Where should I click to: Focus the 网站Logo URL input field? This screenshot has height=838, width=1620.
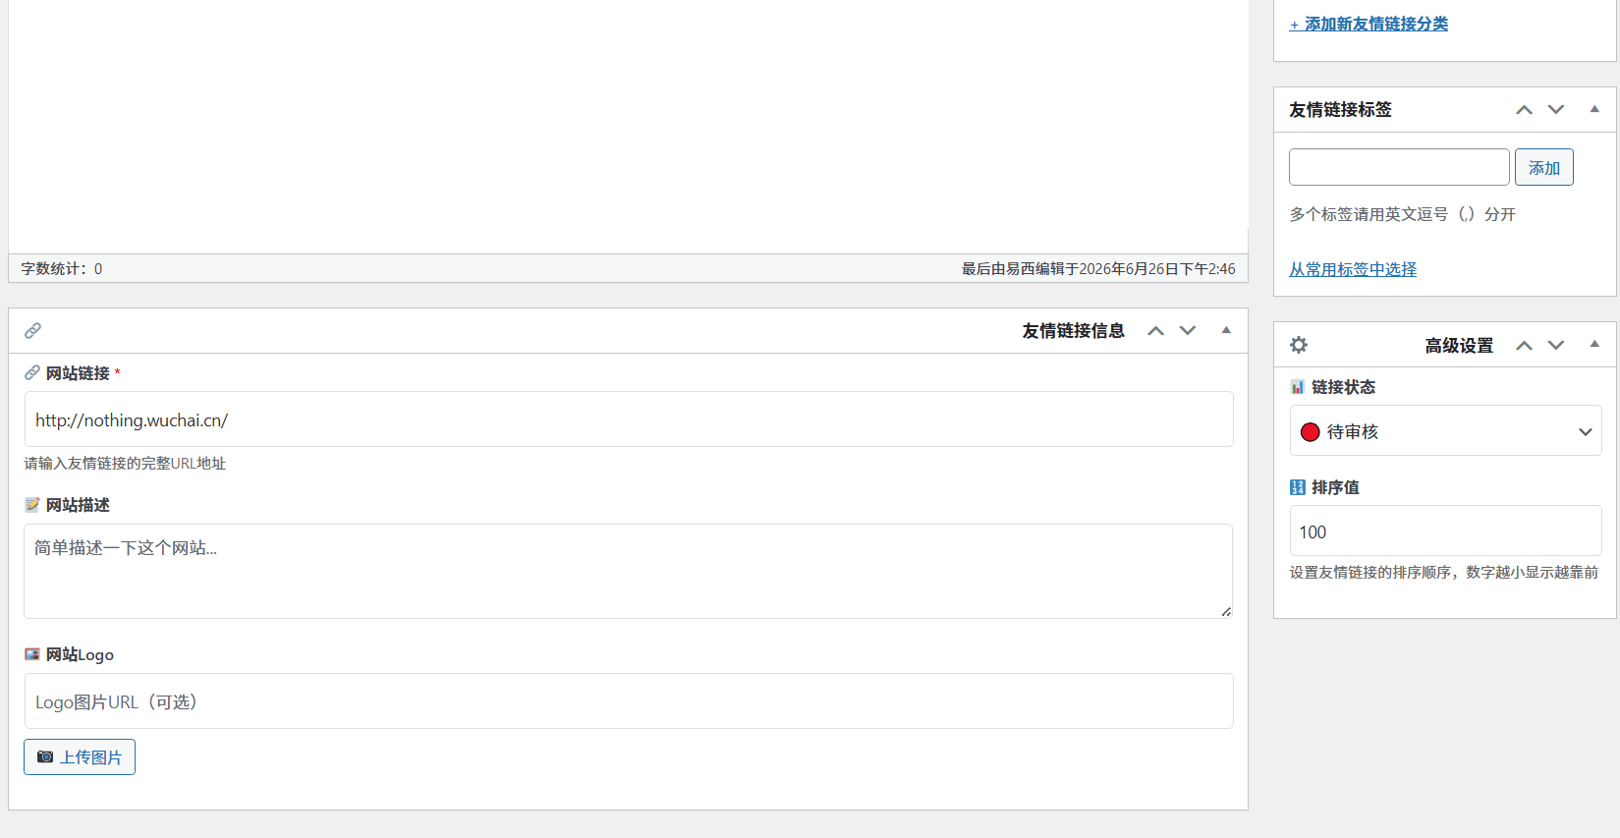tap(629, 701)
